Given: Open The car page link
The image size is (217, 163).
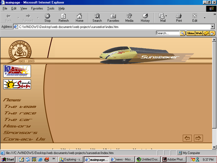Looking at the screenshot, I should pos(18,120).
